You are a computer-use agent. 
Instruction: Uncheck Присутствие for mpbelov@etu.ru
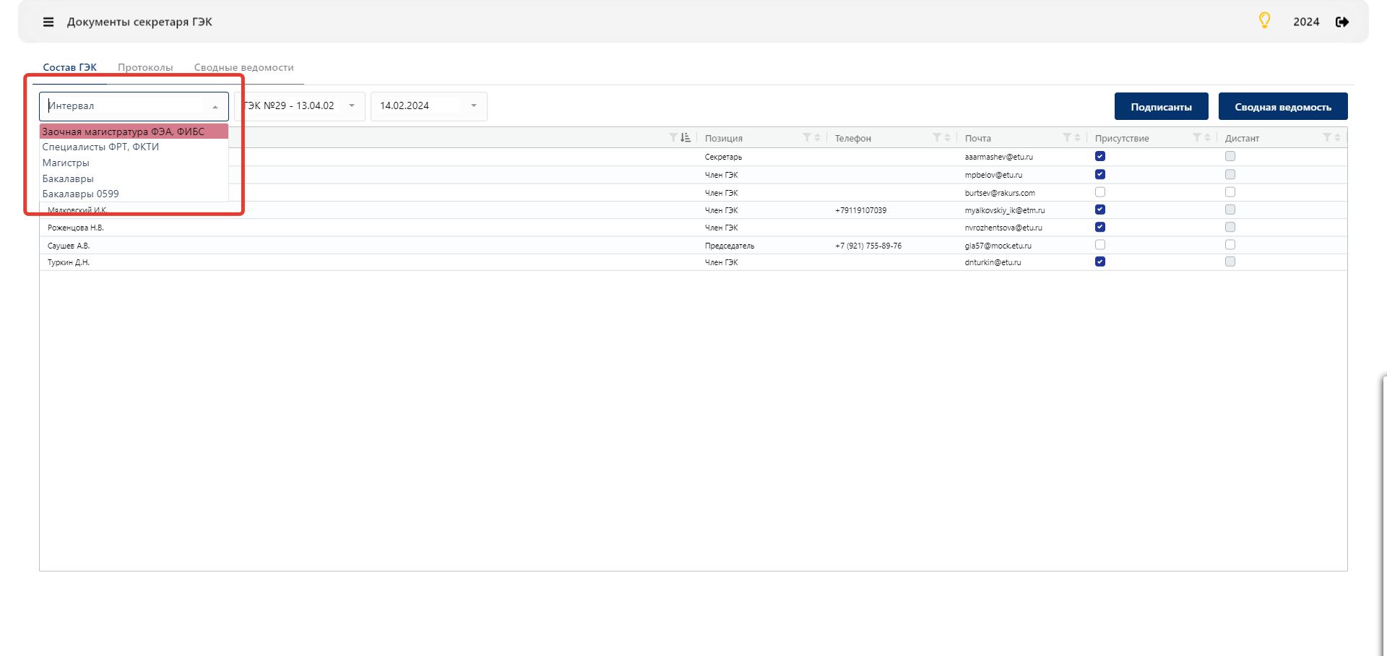pos(1100,174)
